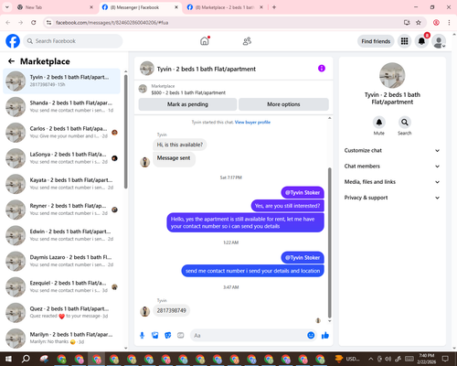Open the Tyvin conversation in list

click(x=61, y=81)
